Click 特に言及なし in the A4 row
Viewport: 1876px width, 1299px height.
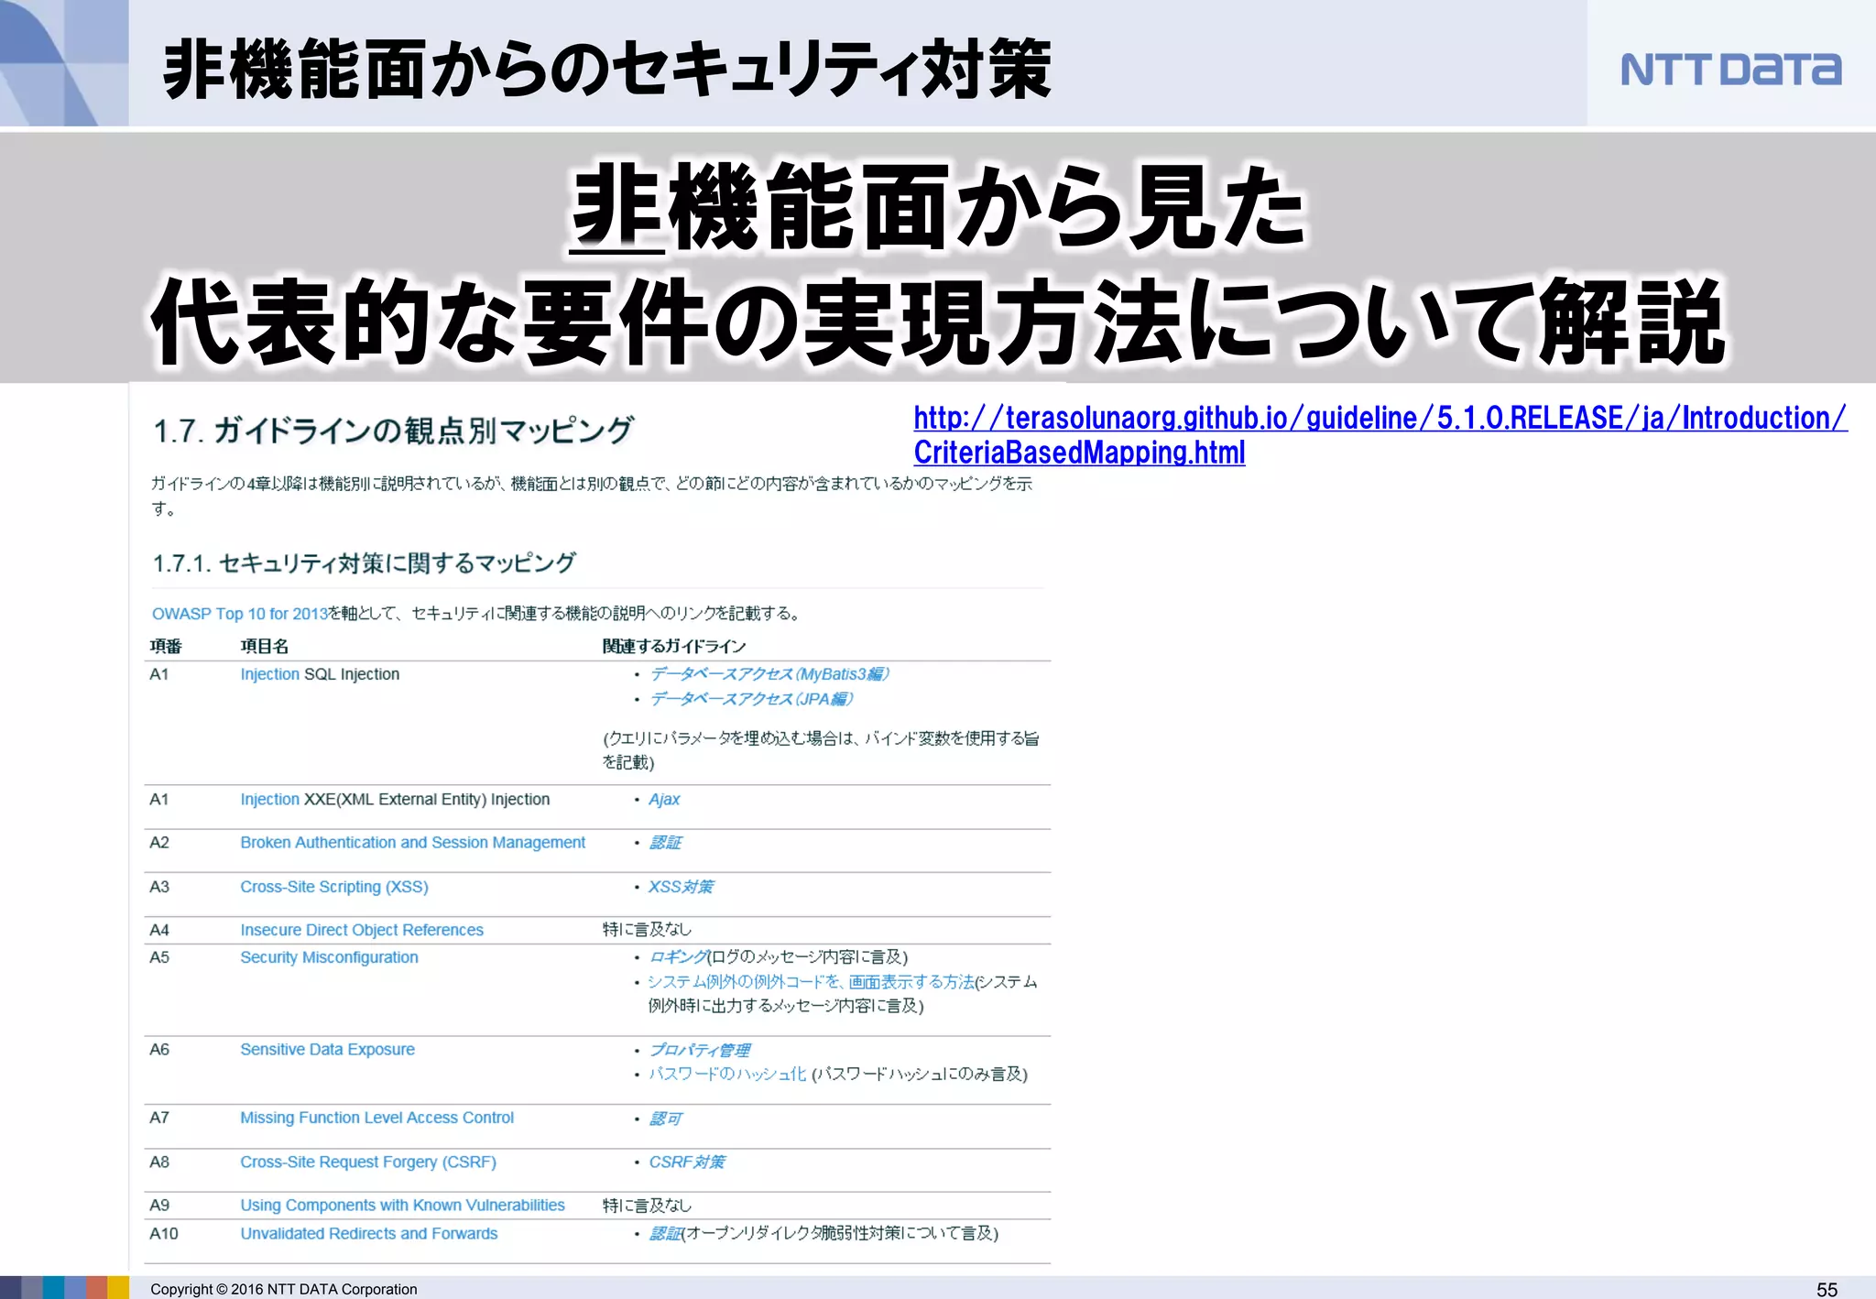[x=647, y=930]
